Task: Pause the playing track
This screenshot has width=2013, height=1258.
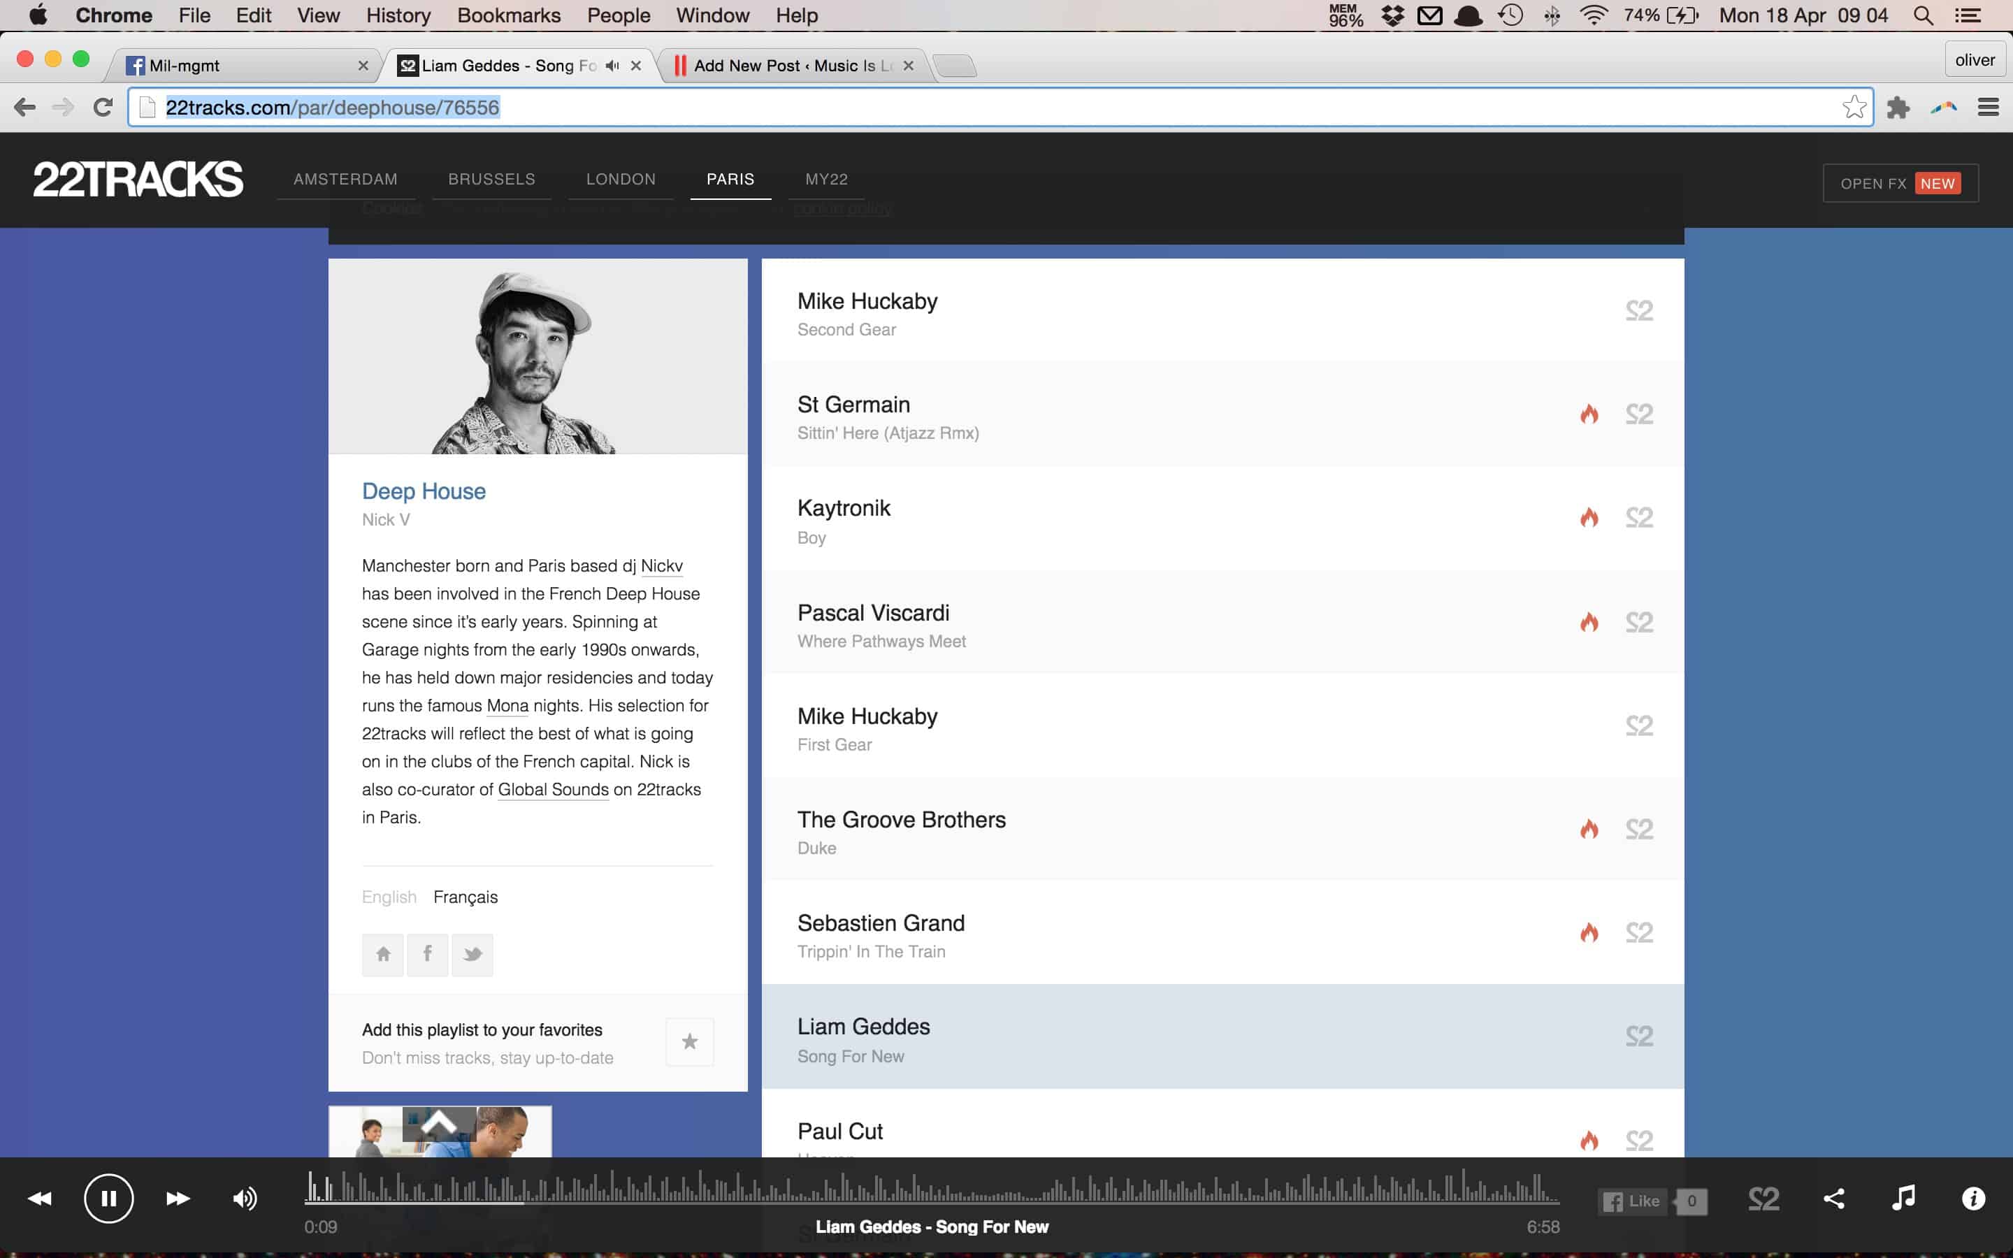Action: (x=109, y=1198)
